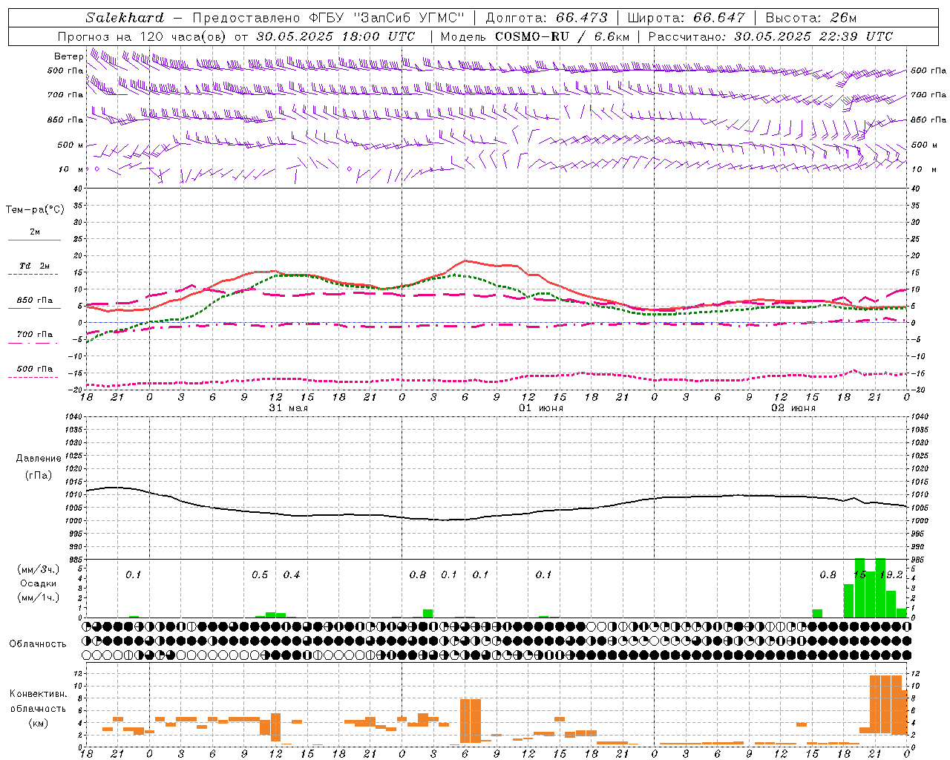Click the 0.4 precipitation value
The height and width of the screenshot is (760, 950).
tap(292, 574)
